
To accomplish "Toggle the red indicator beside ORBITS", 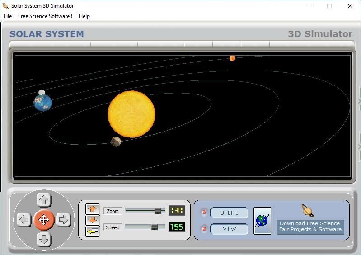I will click(x=204, y=212).
